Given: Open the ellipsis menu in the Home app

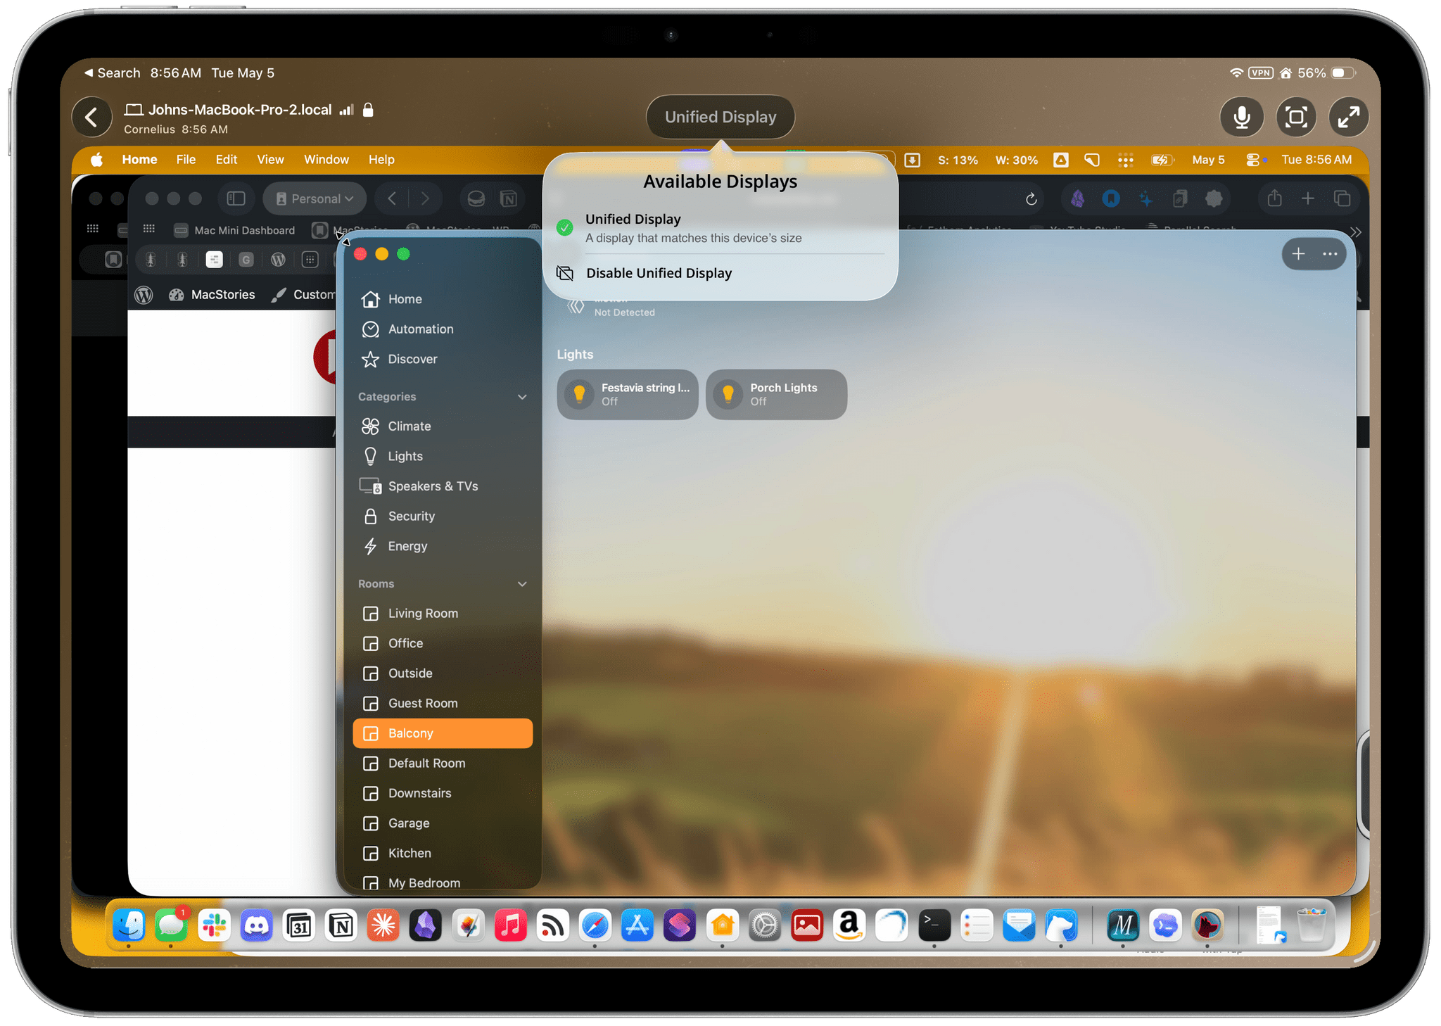Looking at the screenshot, I should (1330, 254).
